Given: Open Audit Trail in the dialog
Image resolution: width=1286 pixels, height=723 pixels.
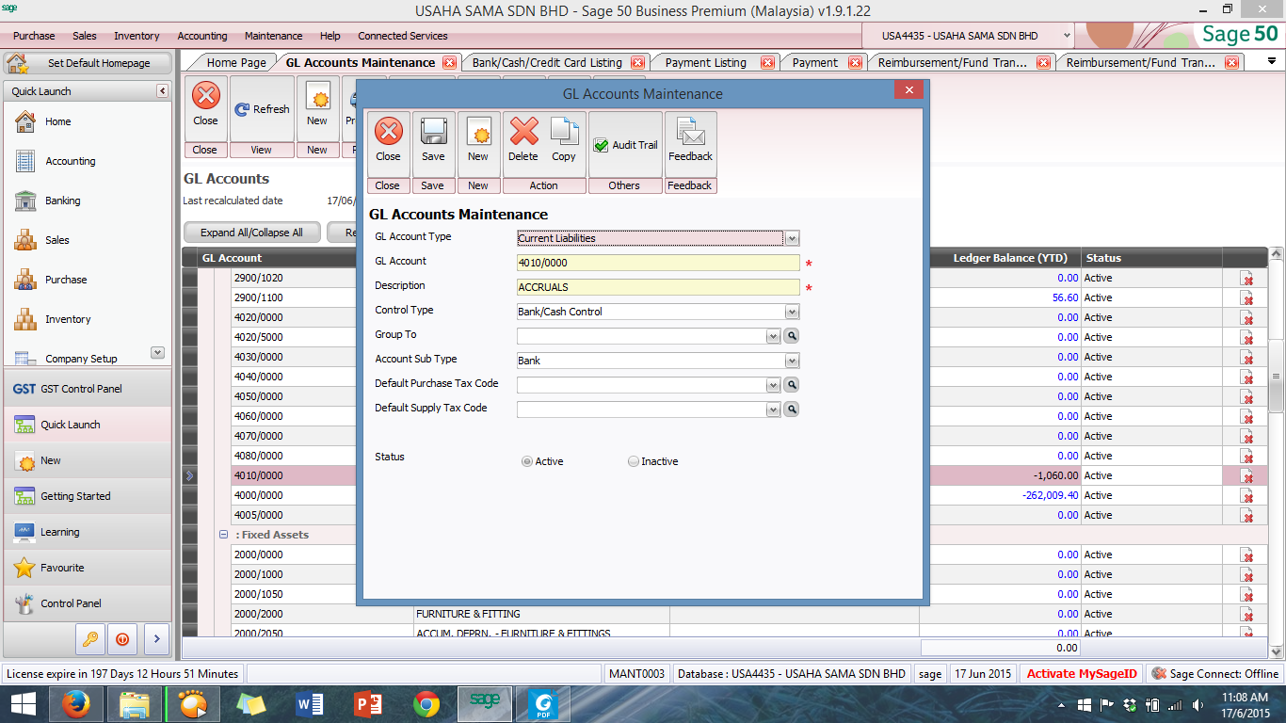Looking at the screenshot, I should coord(625,145).
